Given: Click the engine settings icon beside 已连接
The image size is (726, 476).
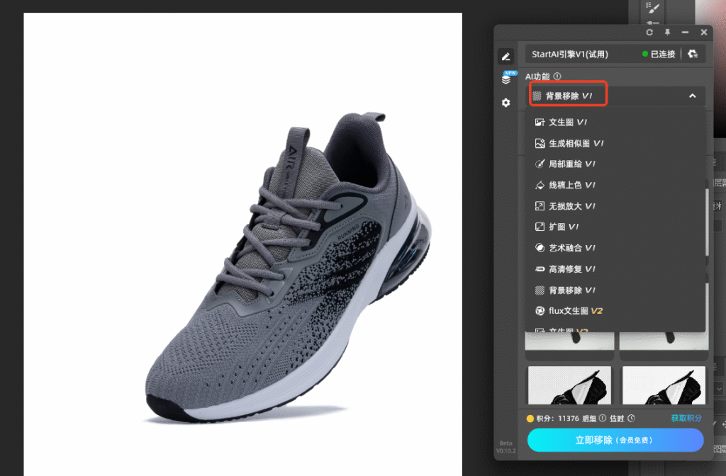Looking at the screenshot, I should point(693,54).
